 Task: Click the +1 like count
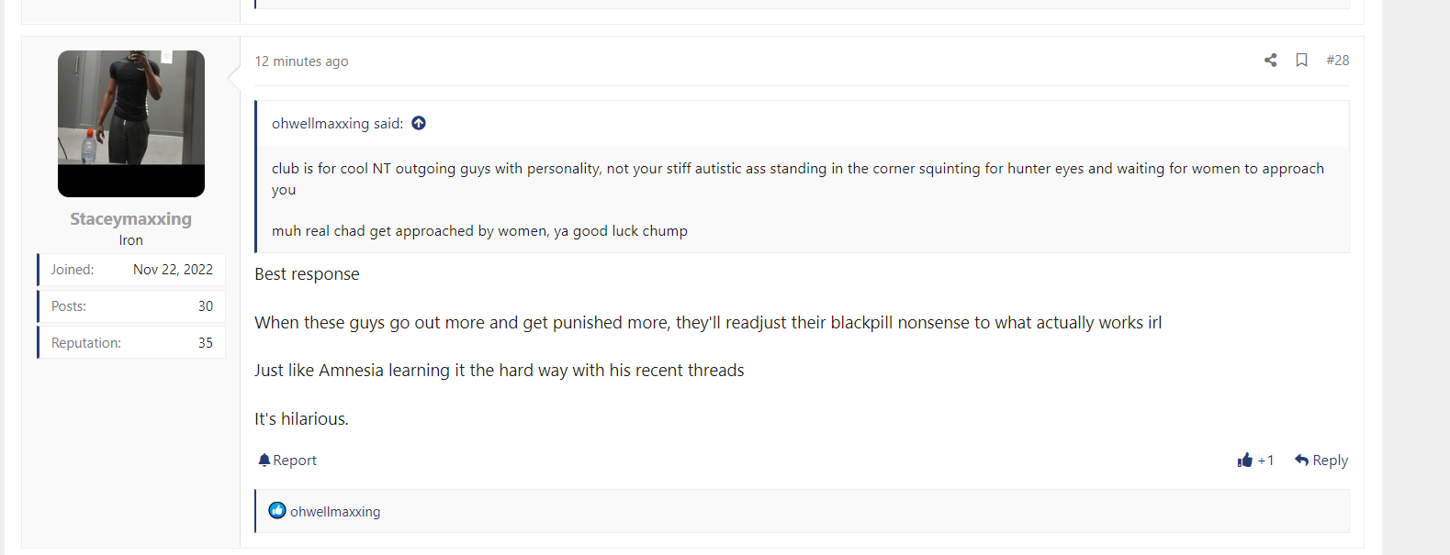tap(1265, 461)
